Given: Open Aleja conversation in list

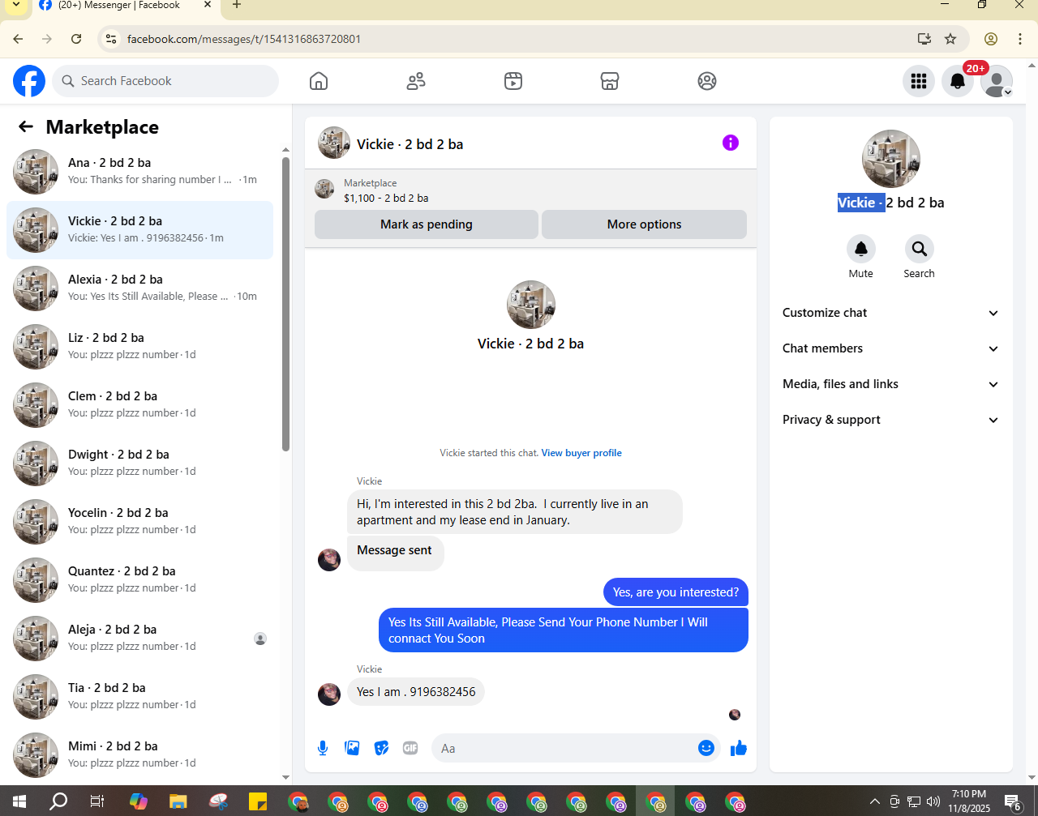Looking at the screenshot, I should tap(139, 639).
